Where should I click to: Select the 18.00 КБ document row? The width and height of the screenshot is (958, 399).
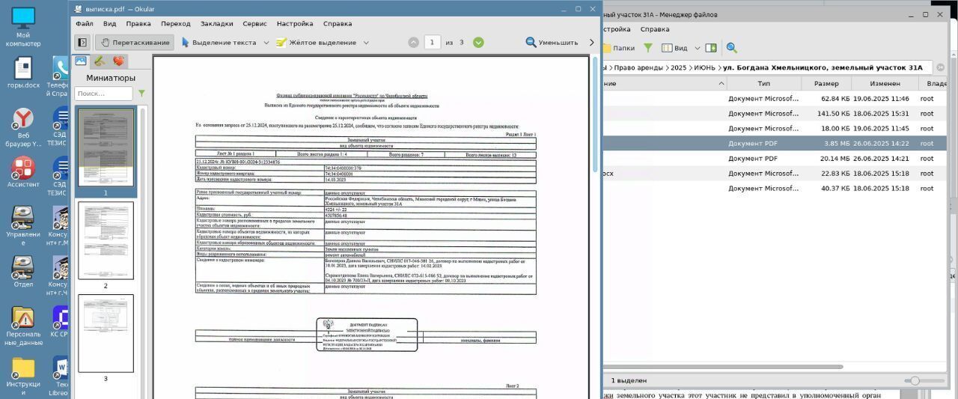[775, 129]
